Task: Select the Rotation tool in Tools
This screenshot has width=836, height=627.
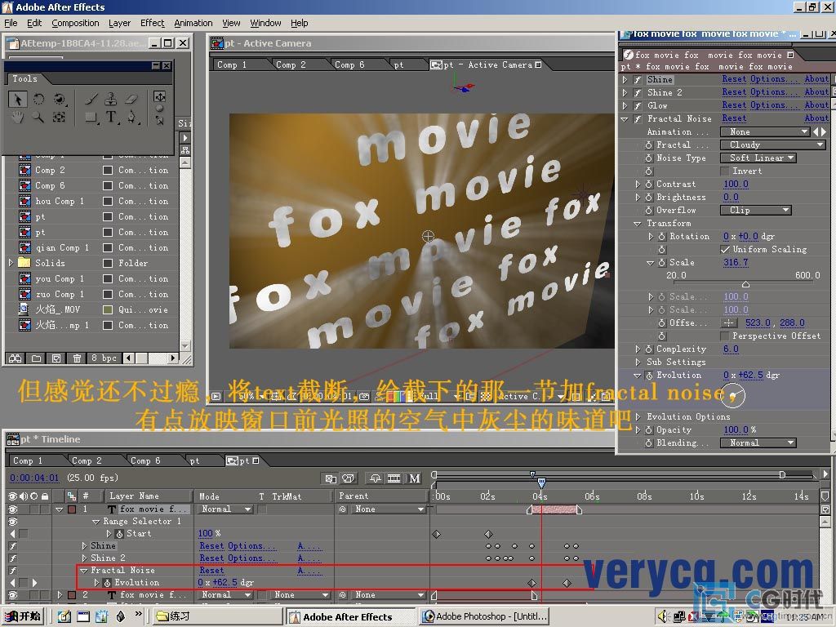Action: click(38, 100)
